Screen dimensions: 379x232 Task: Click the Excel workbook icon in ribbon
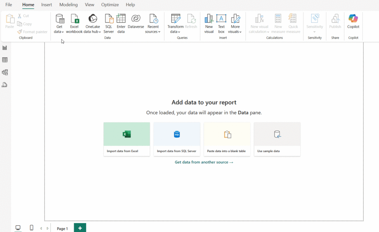74,19
